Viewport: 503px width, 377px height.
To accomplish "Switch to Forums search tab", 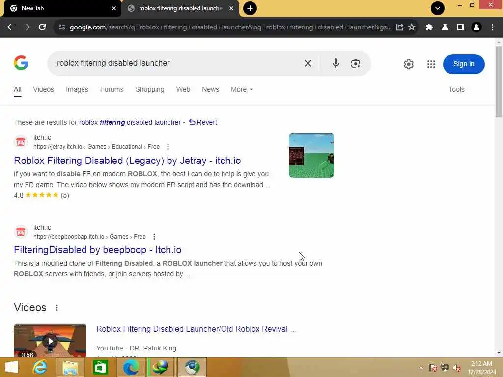I will point(112,89).
